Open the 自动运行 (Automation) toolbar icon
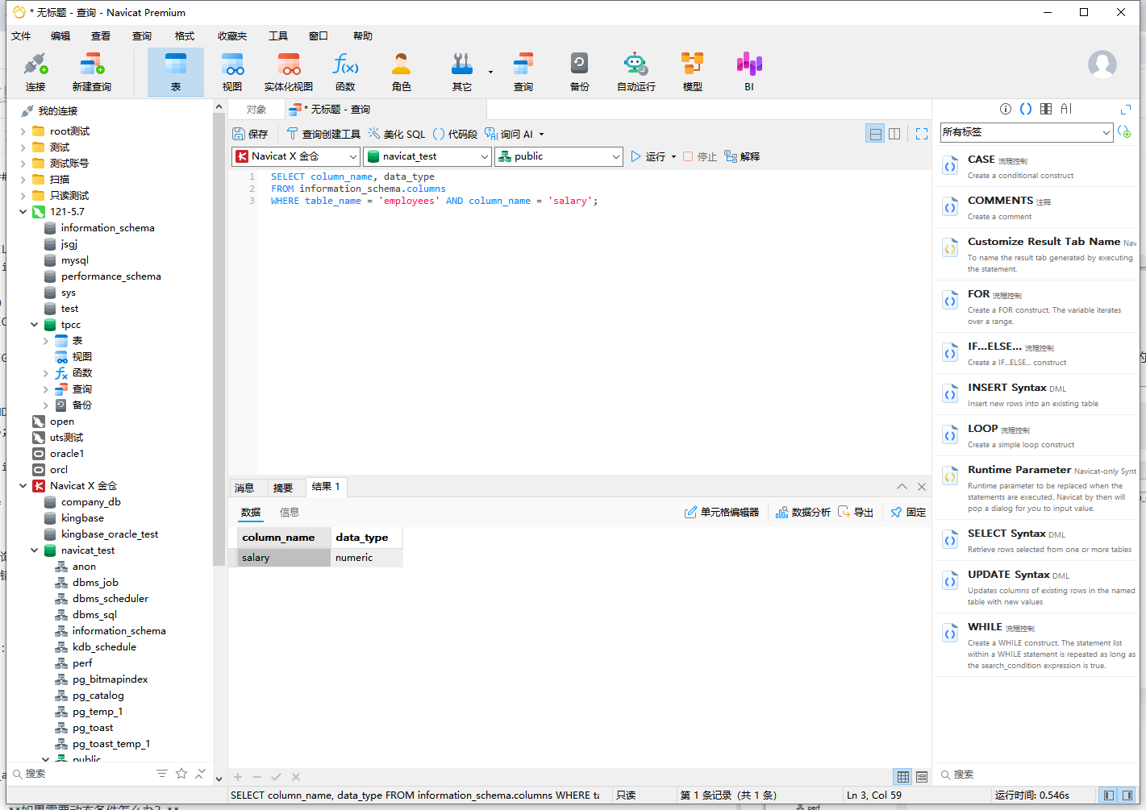This screenshot has width=1146, height=810. [x=636, y=72]
